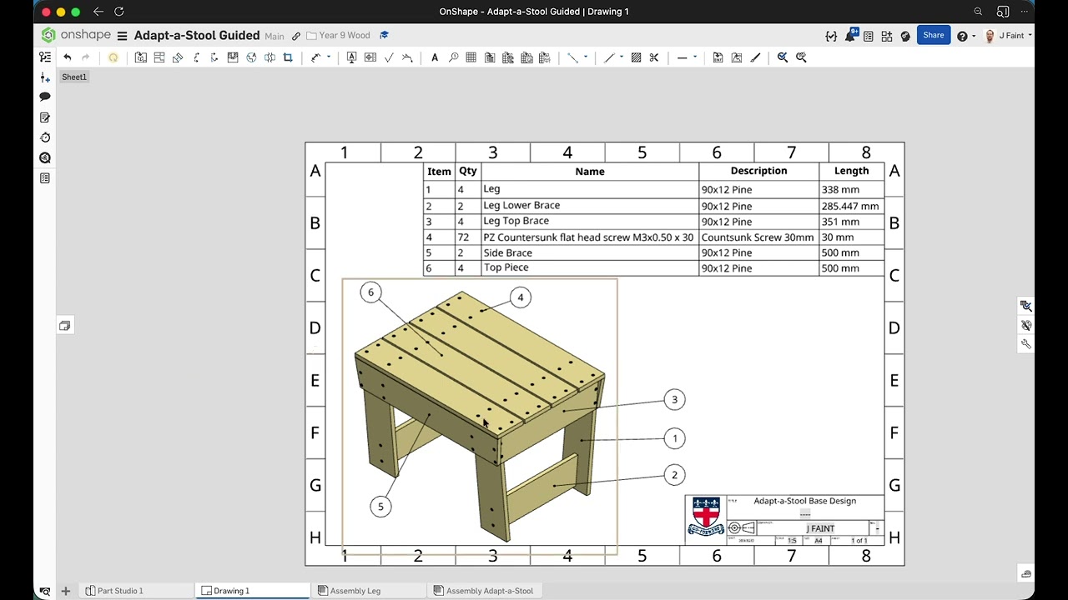Click the 'J FAINT' title block field
Viewport: 1068px width, 600px height.
(x=819, y=528)
